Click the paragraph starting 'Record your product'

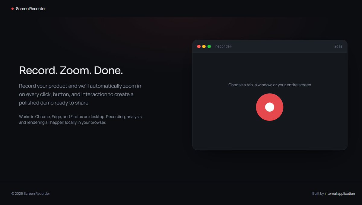point(80,94)
